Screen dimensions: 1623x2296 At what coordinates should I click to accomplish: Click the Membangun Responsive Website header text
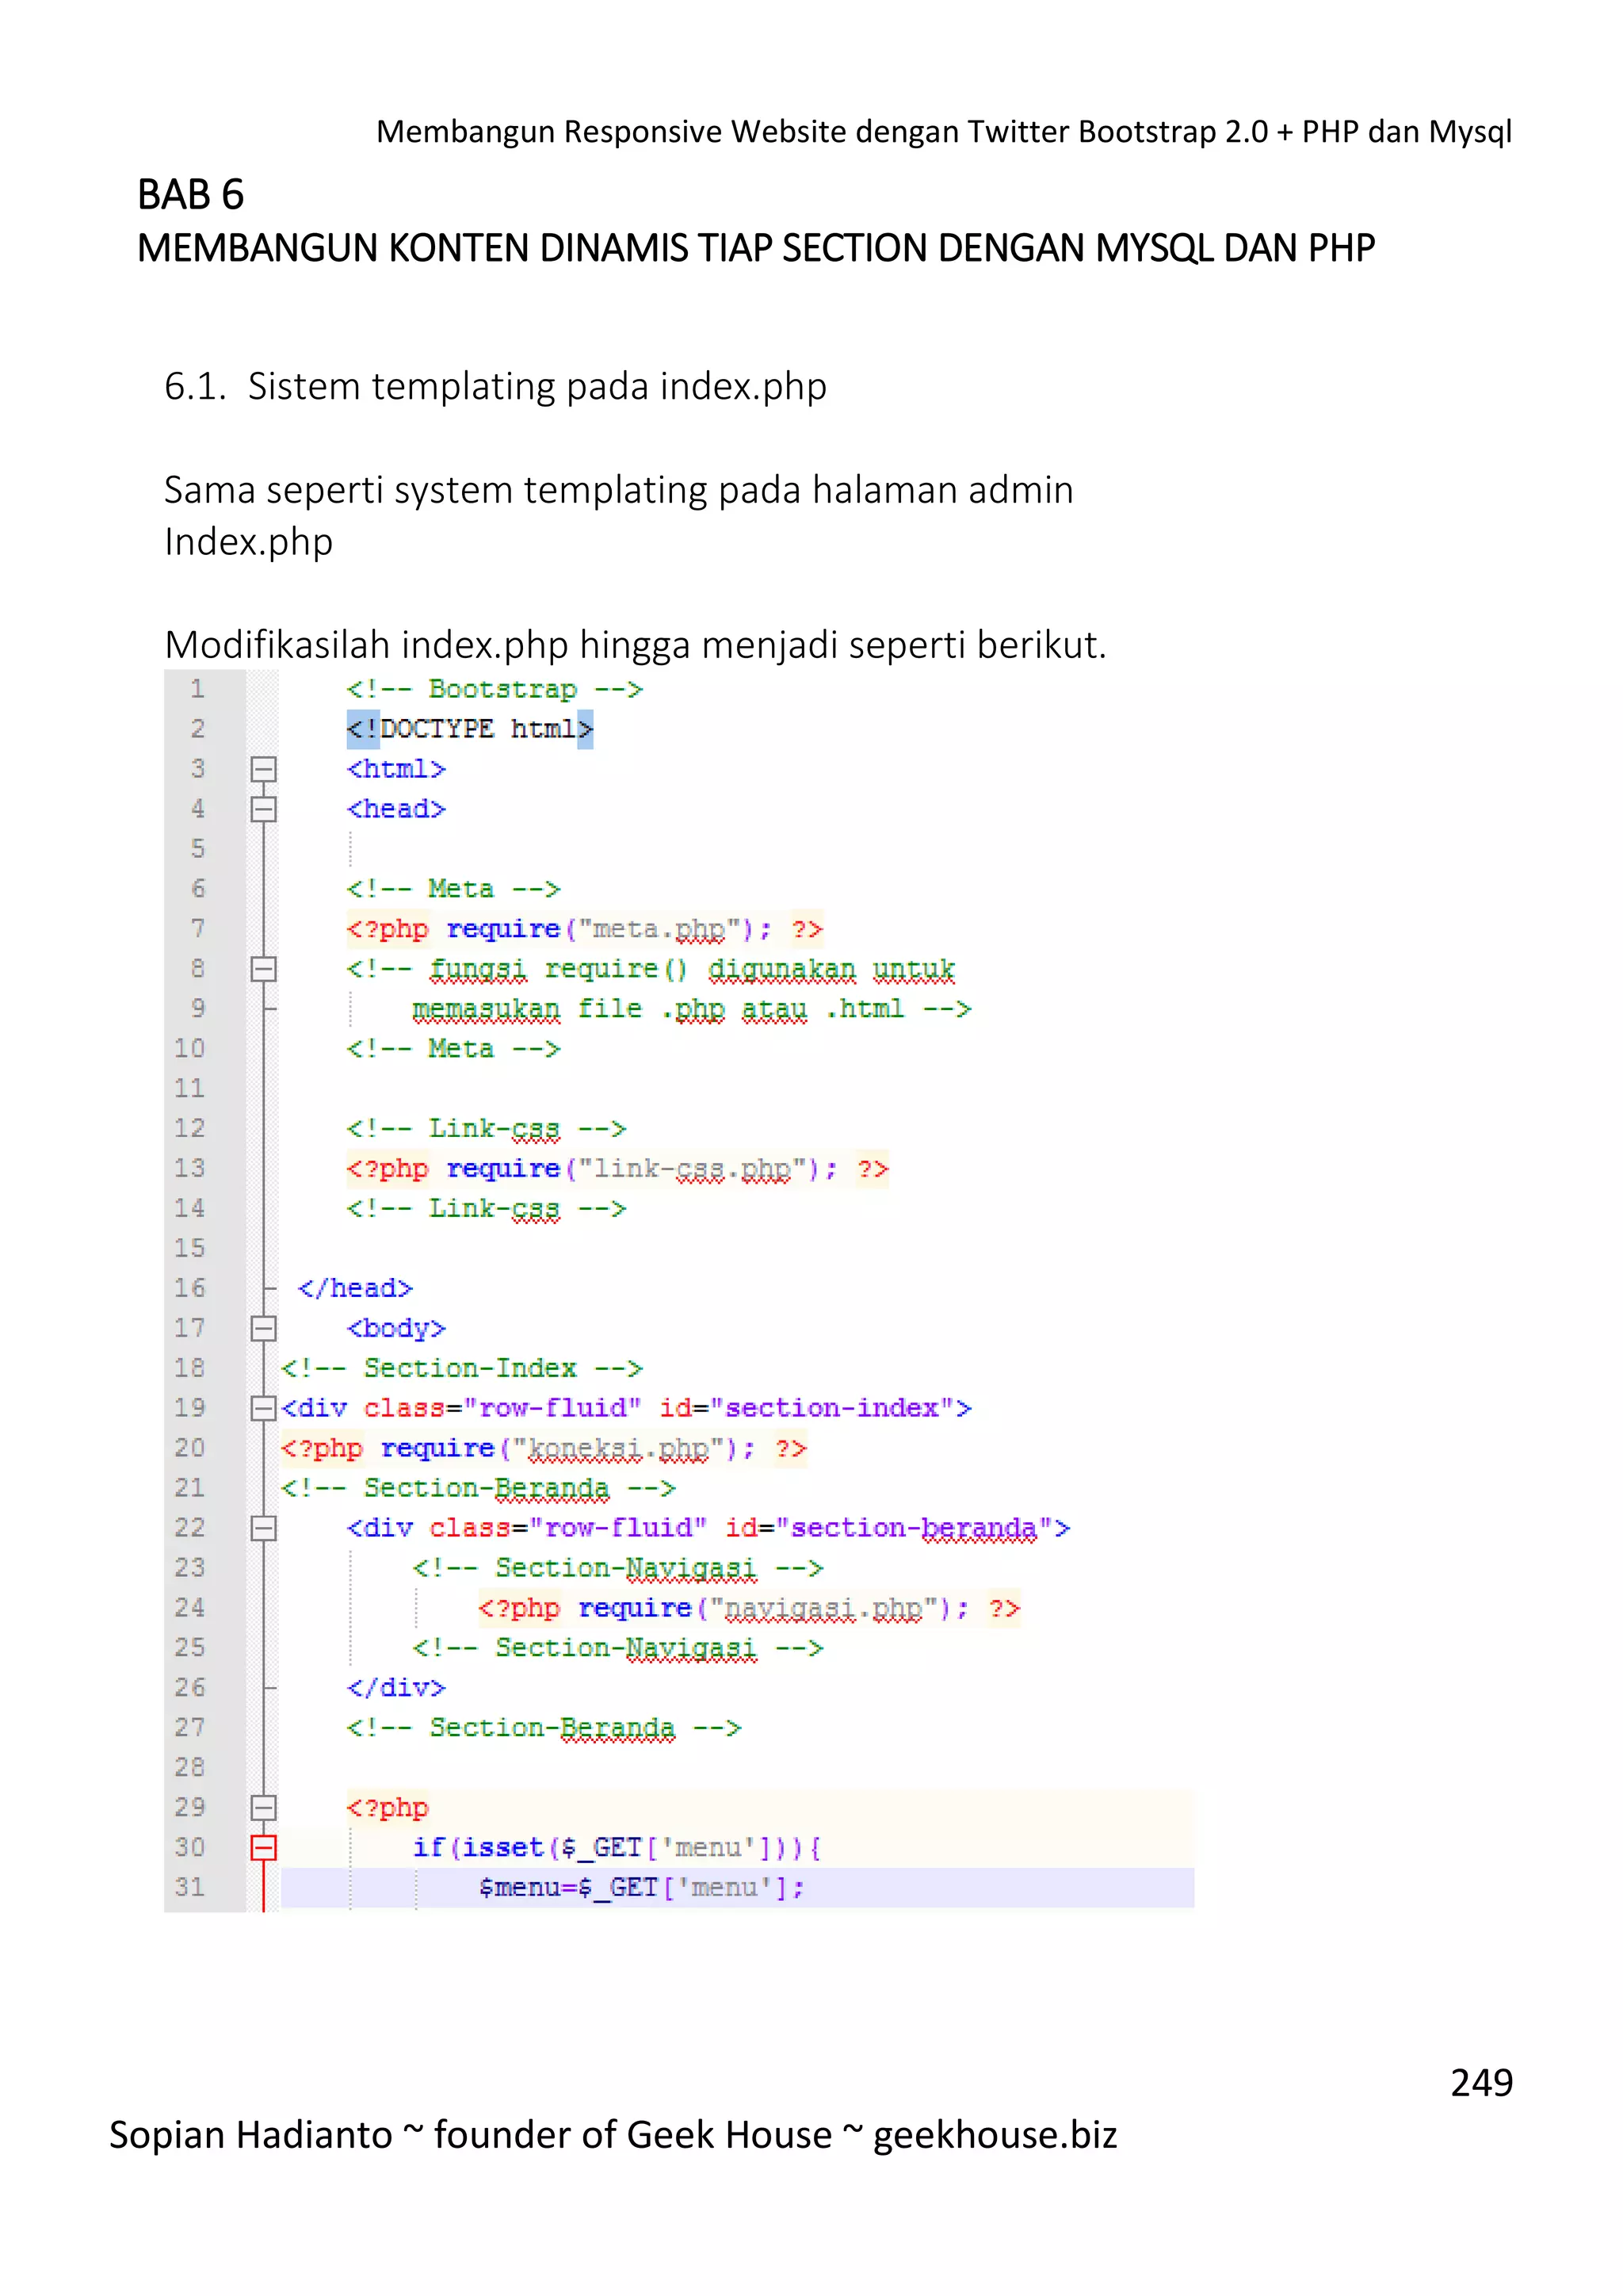coord(943,132)
